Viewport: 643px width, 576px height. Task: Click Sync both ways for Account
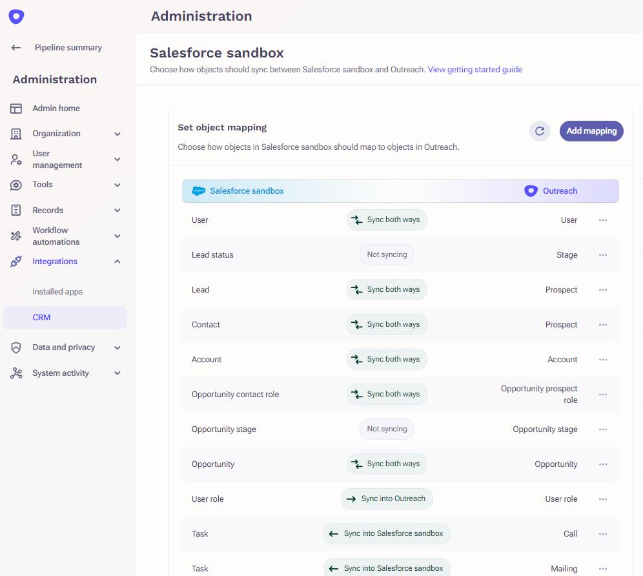[x=387, y=360]
